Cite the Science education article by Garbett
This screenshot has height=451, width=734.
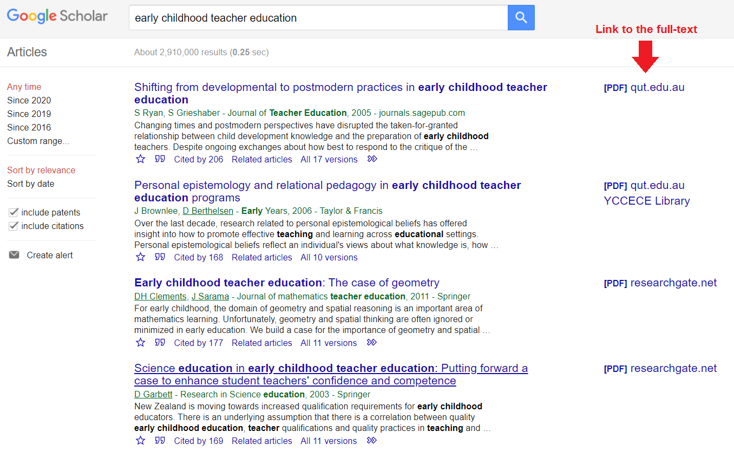coord(160,441)
